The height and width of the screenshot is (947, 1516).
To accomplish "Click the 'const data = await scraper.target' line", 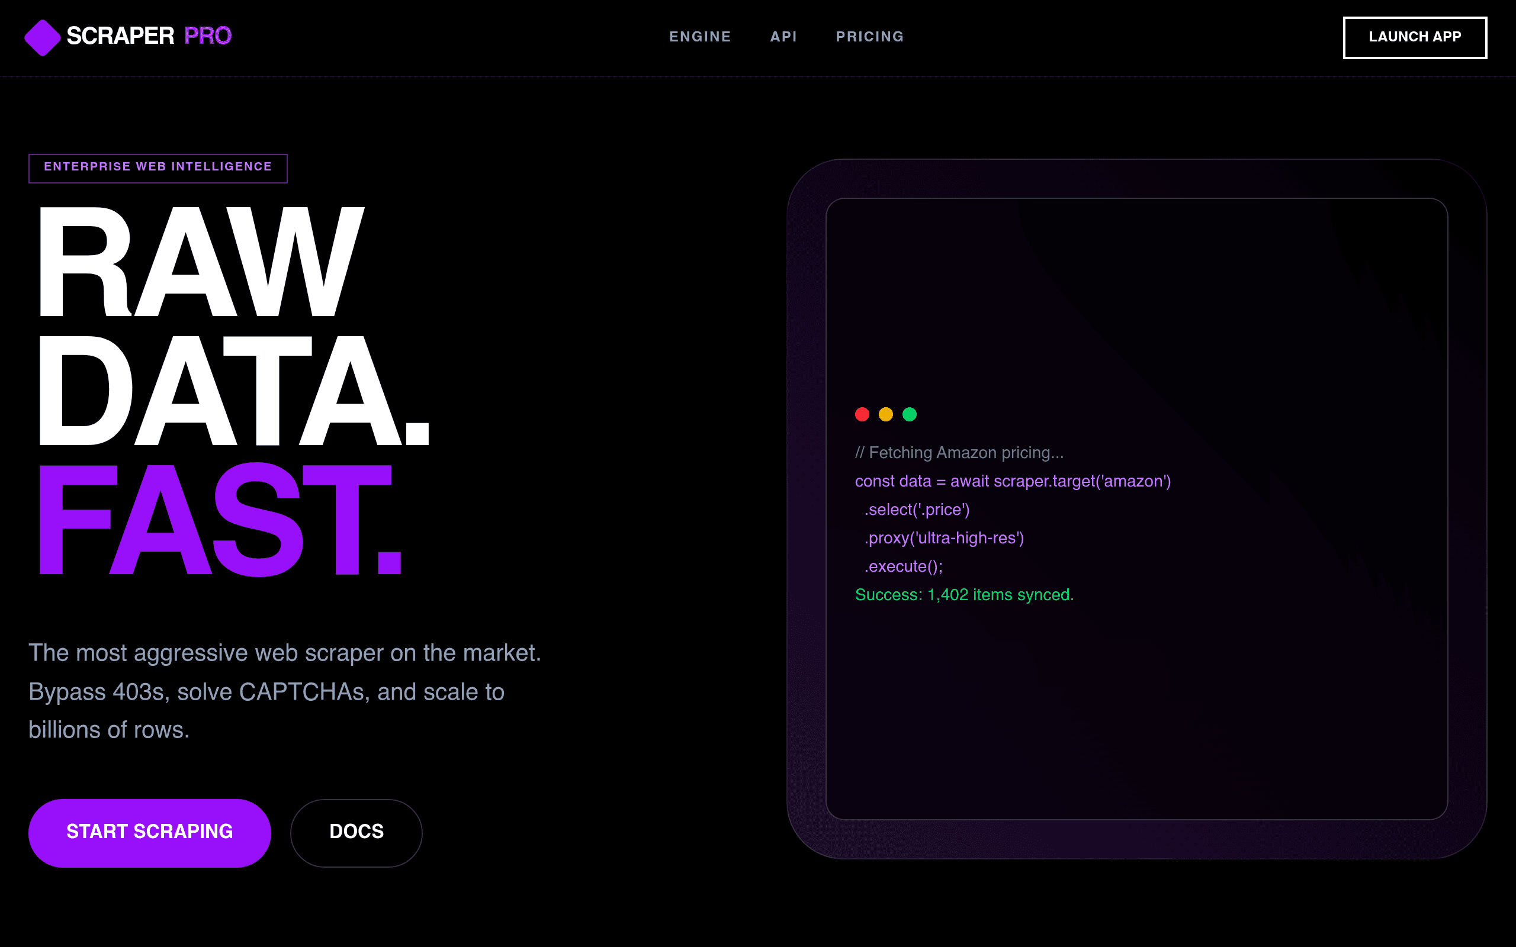I will 1013,481.
